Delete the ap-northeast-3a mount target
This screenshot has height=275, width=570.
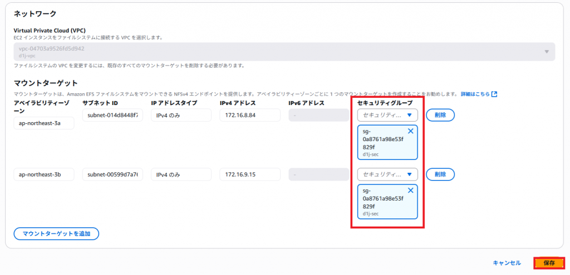(x=440, y=115)
